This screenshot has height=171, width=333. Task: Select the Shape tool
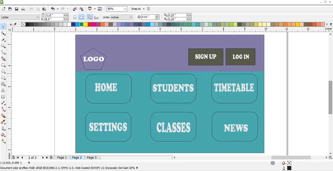tap(3, 33)
